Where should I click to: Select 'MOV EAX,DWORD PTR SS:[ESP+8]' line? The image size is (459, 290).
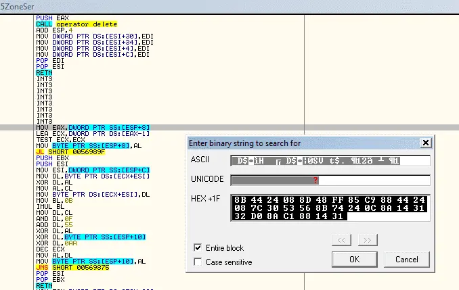coord(93,128)
